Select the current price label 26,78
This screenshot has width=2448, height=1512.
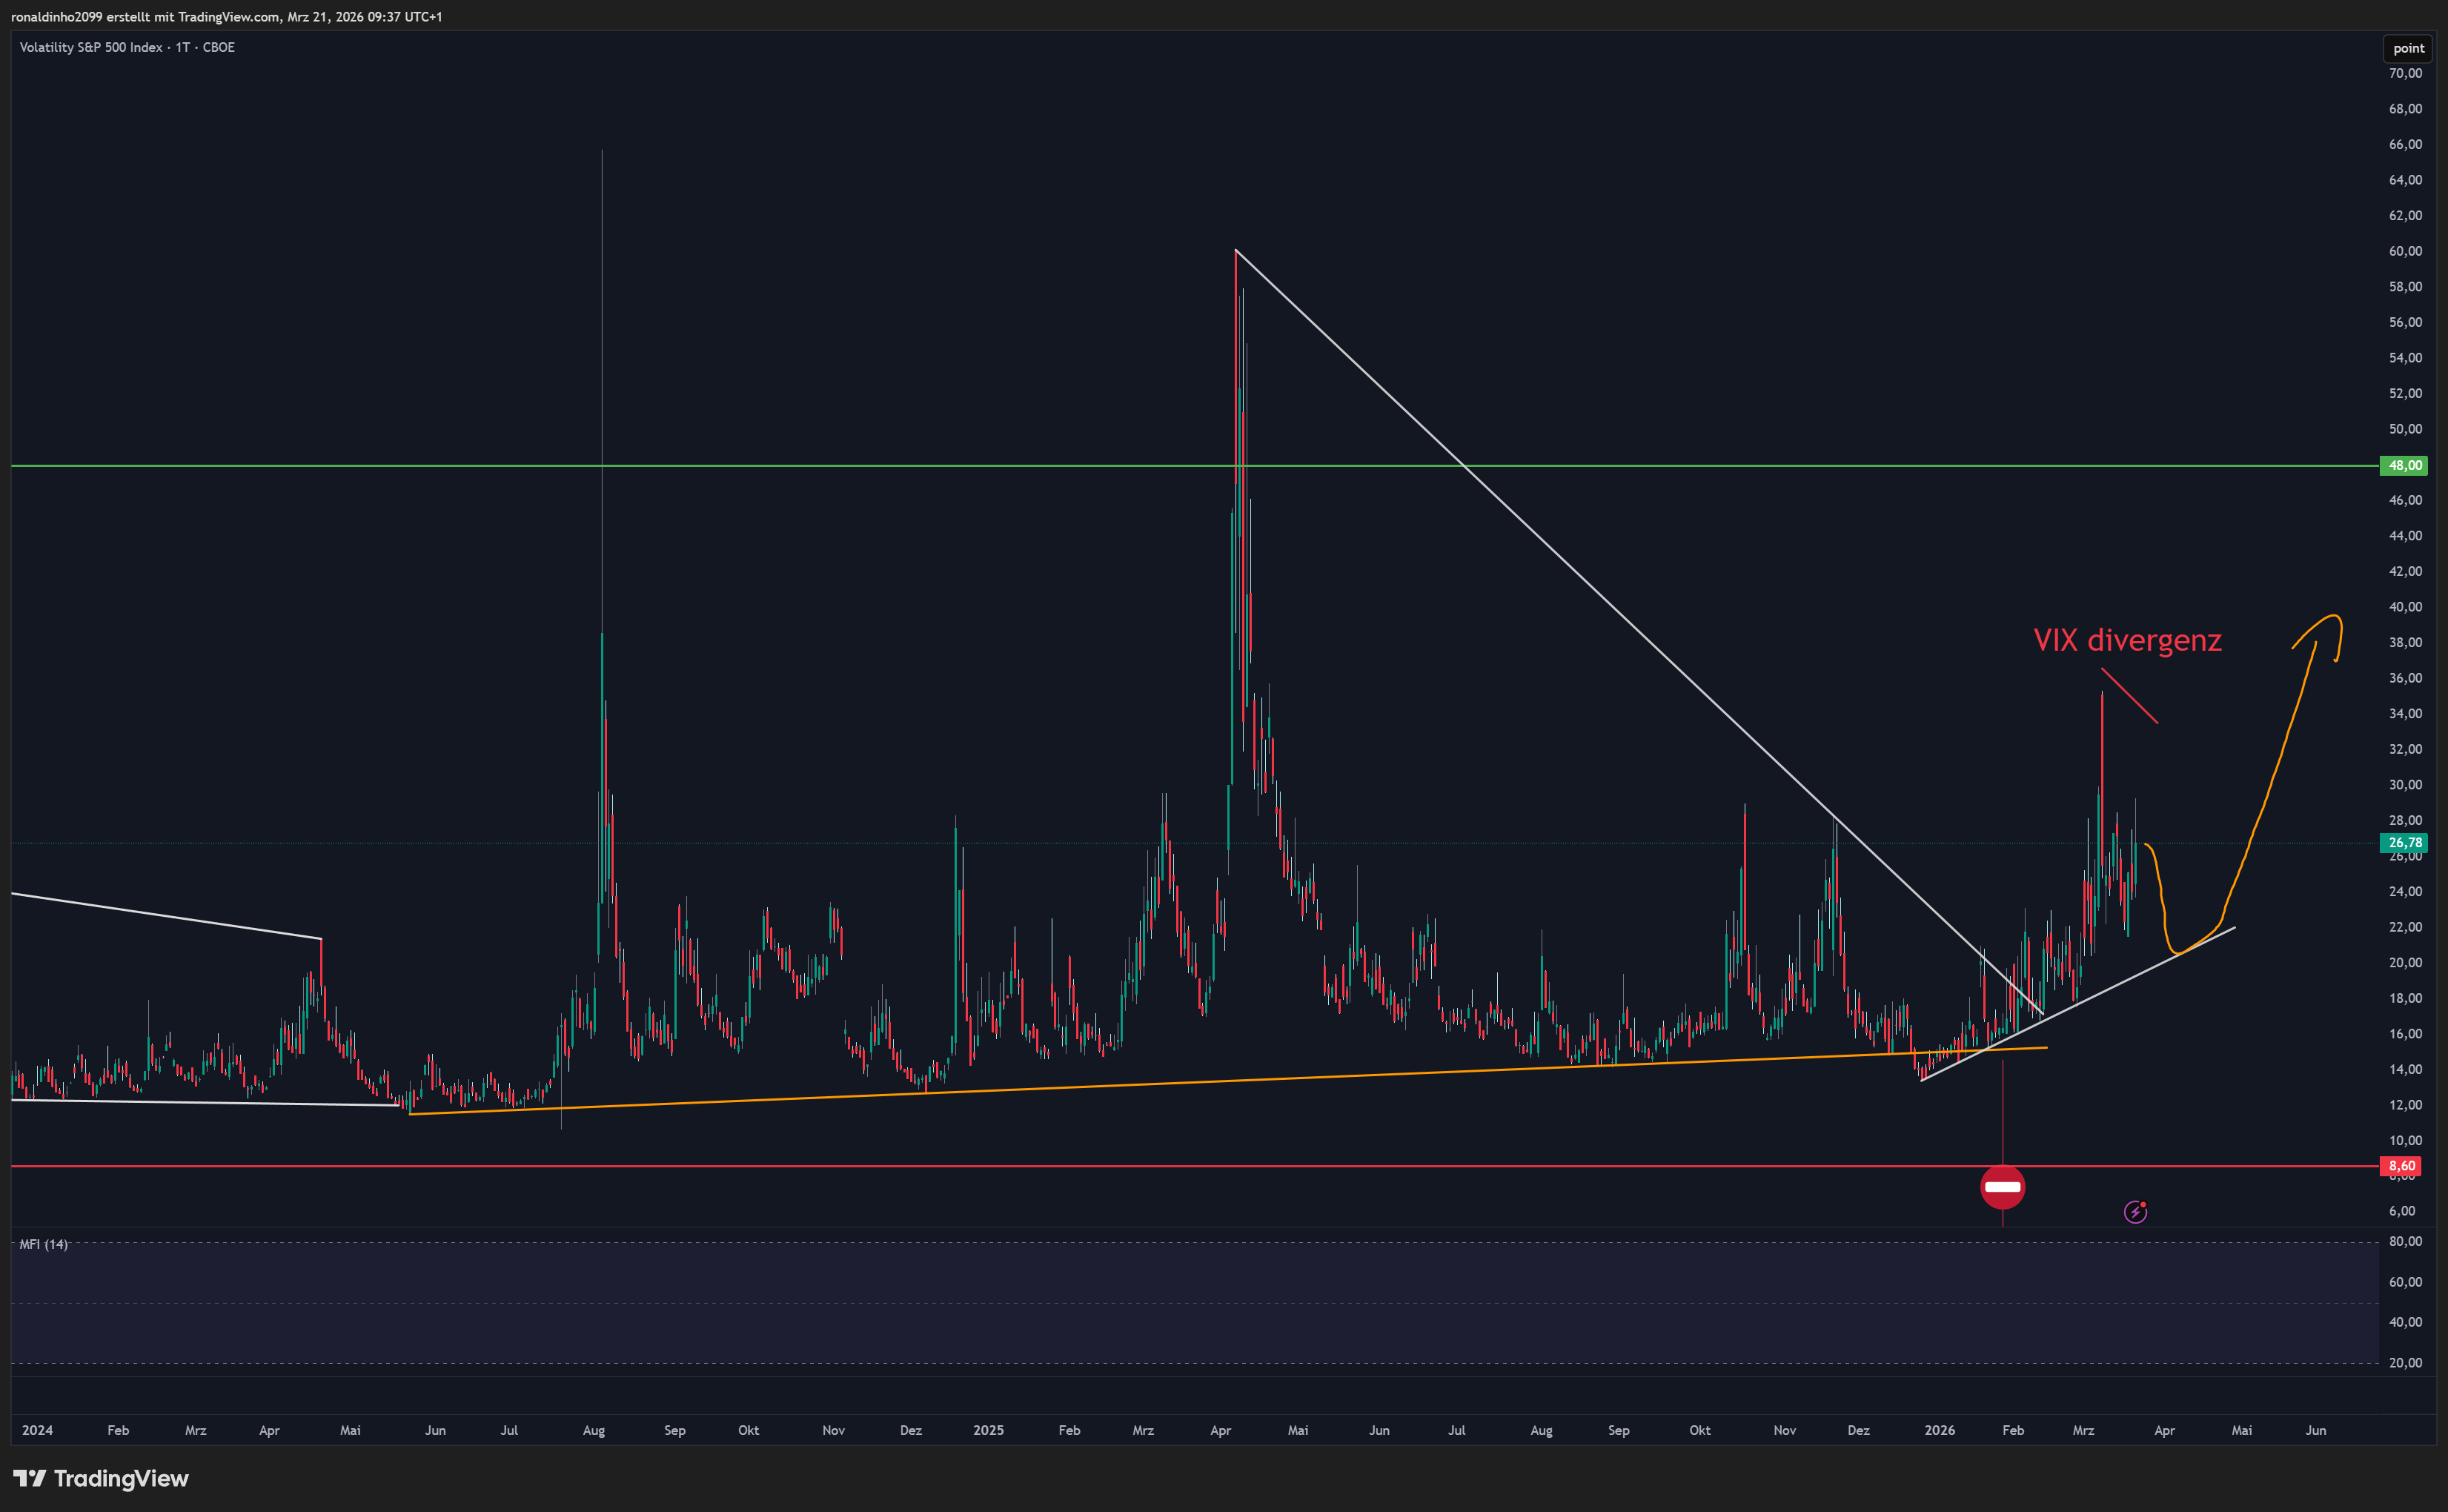point(2405,843)
